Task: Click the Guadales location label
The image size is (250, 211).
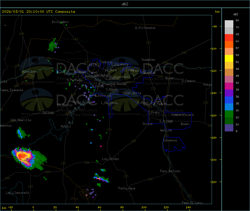Action: point(148,60)
